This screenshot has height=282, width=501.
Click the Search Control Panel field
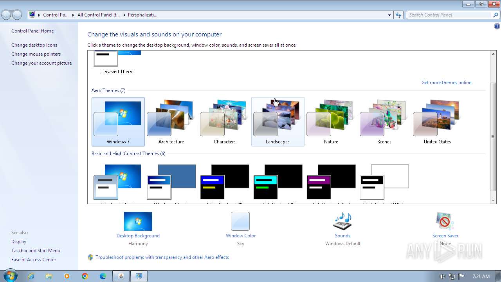(449, 15)
